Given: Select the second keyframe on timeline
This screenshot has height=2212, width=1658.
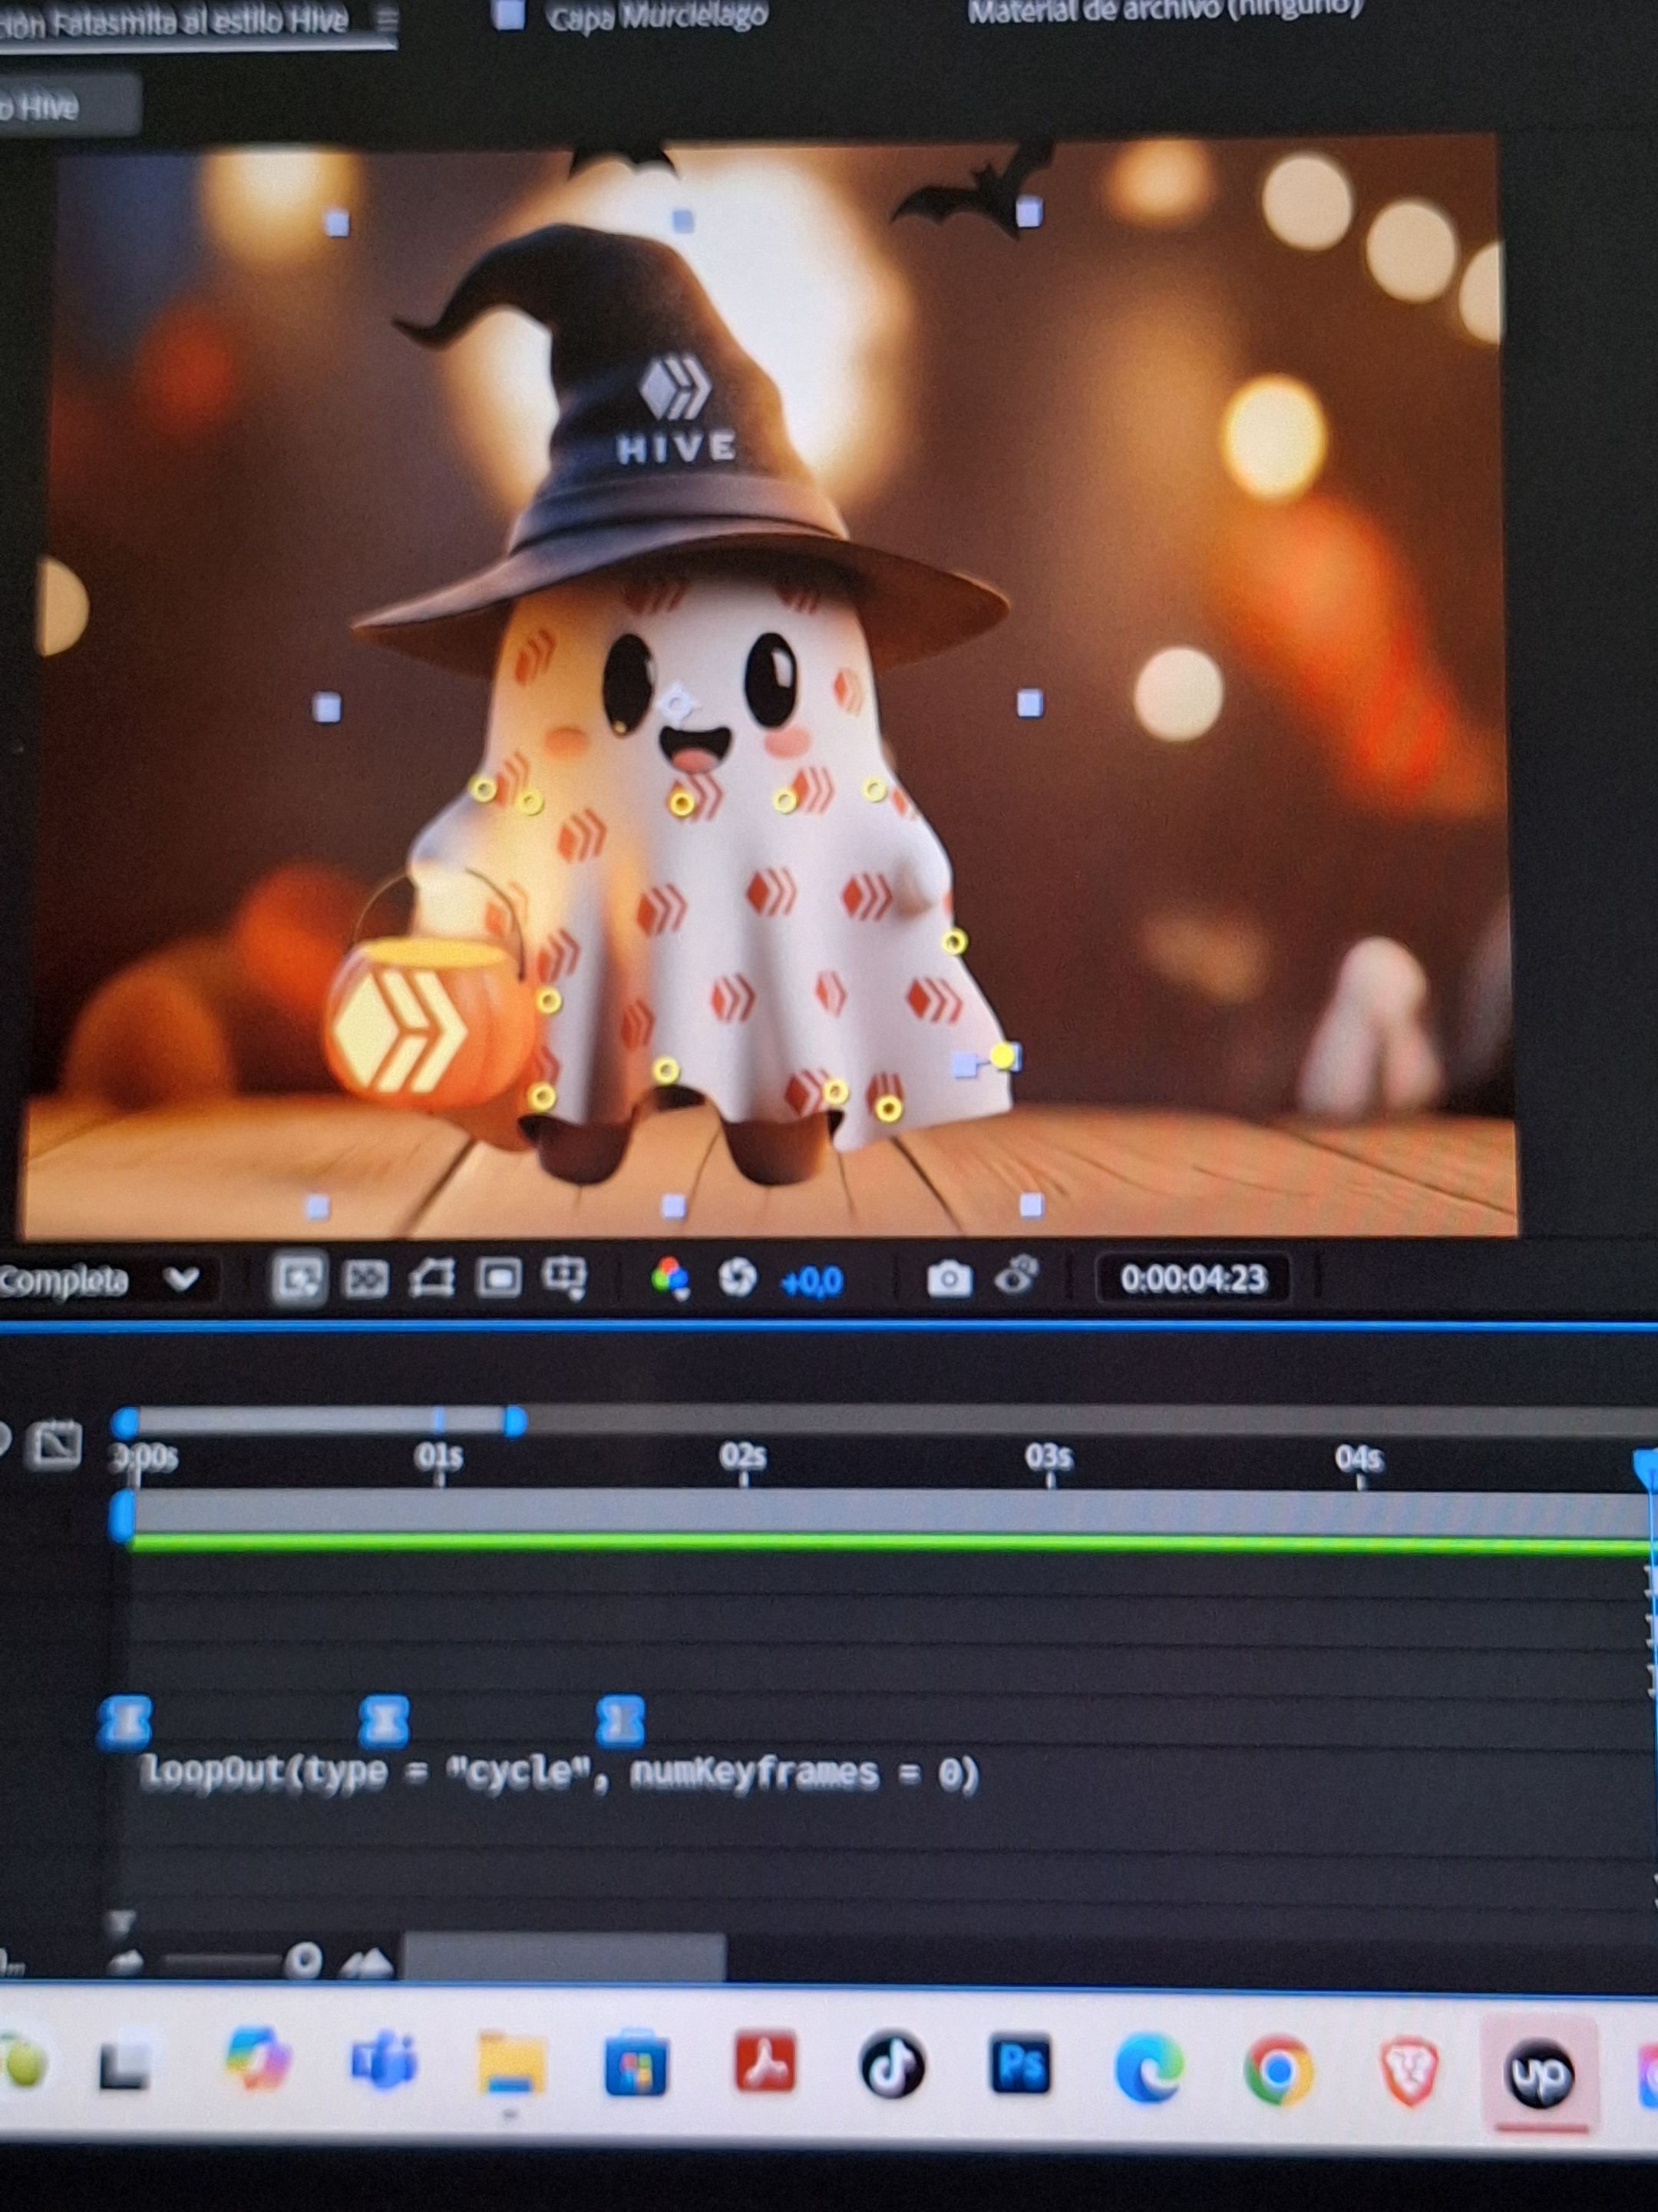Looking at the screenshot, I should pos(384,1720).
